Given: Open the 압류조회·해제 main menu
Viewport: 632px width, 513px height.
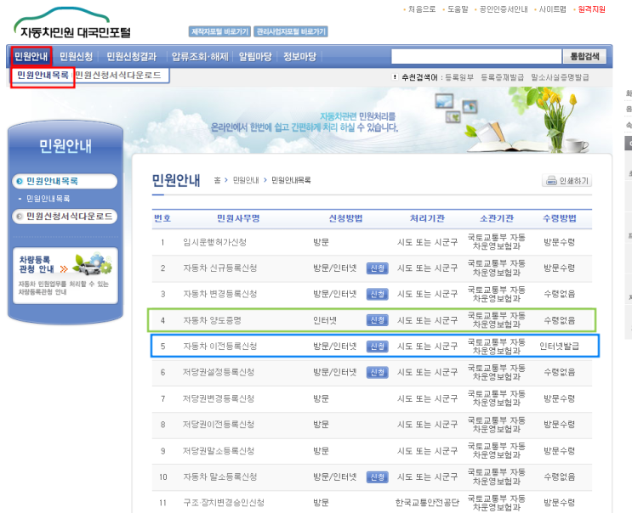Looking at the screenshot, I should tap(200, 56).
